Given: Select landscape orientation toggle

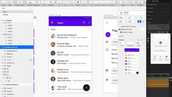Looking at the screenshot, I should coord(143,22).
